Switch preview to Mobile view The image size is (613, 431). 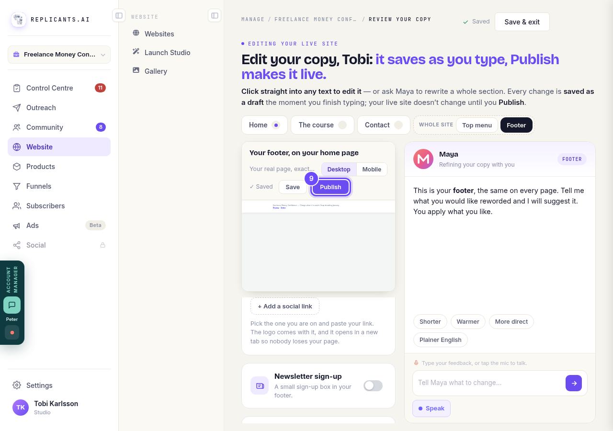pos(372,170)
